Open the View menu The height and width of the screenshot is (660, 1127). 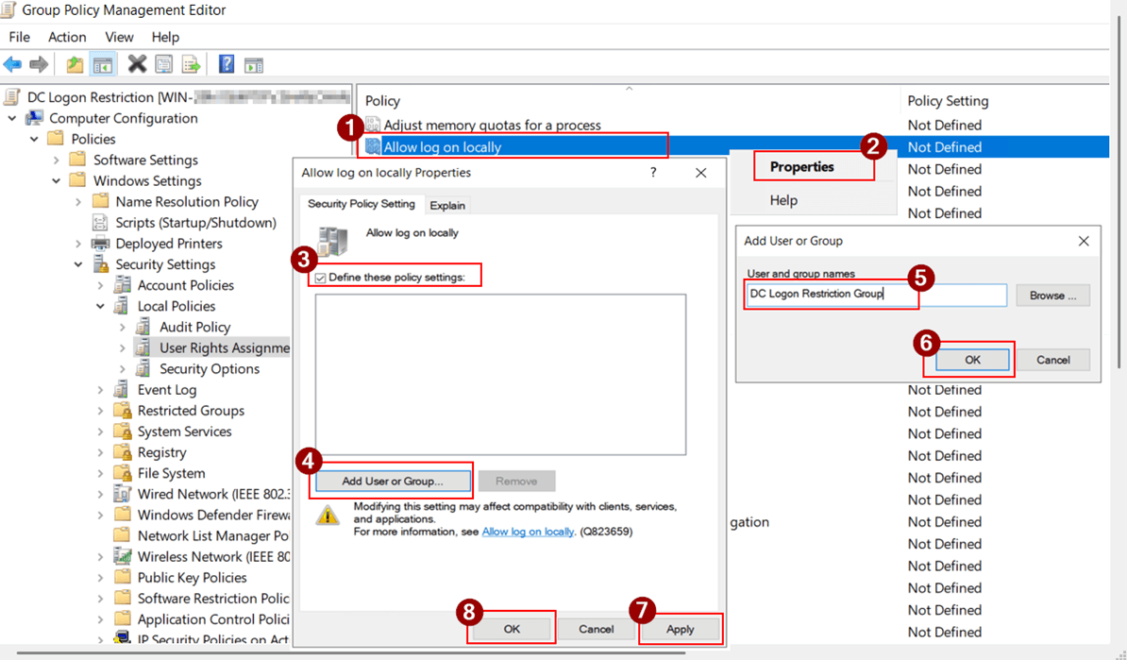(x=119, y=37)
